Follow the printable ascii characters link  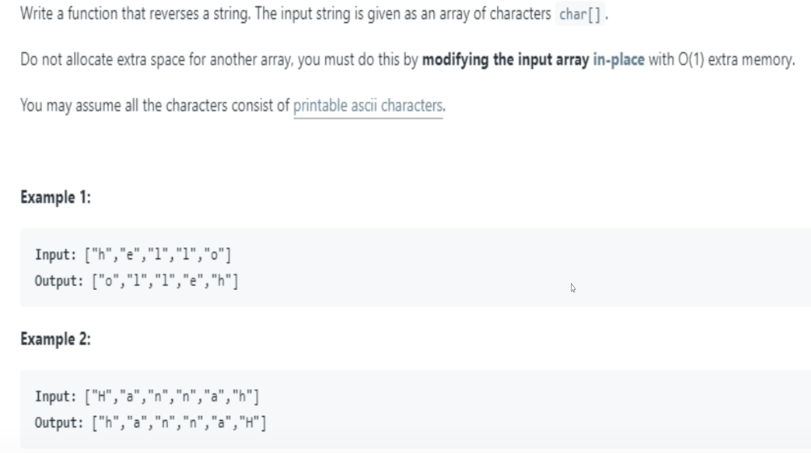coord(368,106)
